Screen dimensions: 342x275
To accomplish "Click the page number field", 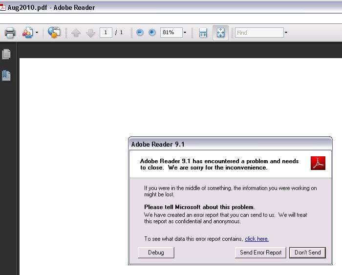I will pyautogui.click(x=106, y=33).
